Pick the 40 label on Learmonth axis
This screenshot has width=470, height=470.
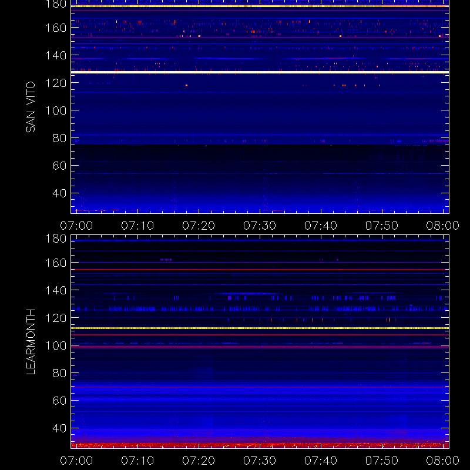(59, 428)
